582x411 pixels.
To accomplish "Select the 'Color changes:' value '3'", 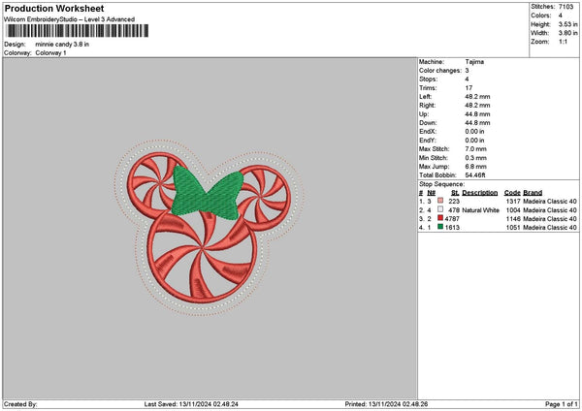I will point(467,71).
